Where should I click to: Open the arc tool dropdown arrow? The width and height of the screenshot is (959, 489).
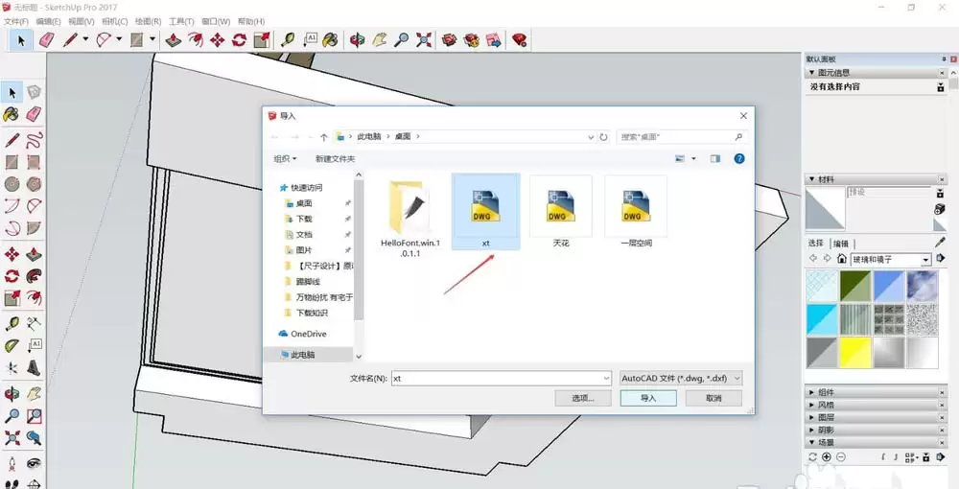tap(119, 39)
